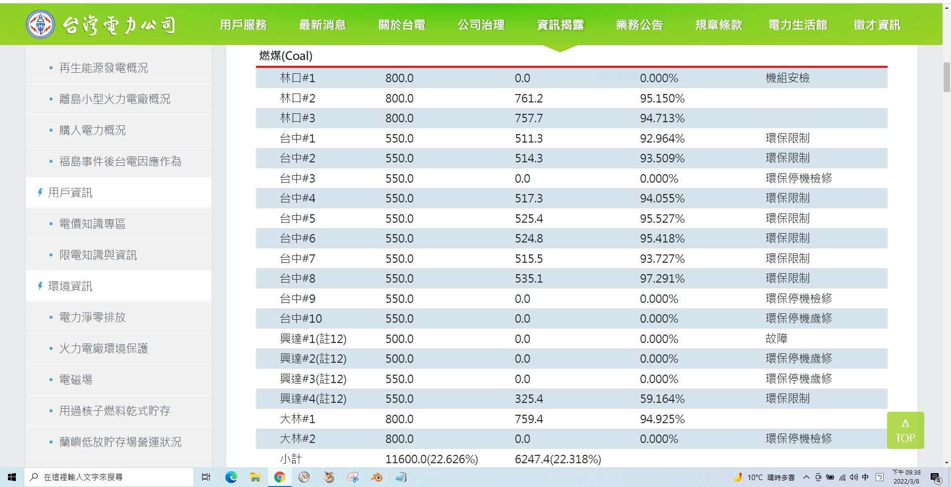Click the 台中#5 percentage 95.527%

pos(662,219)
